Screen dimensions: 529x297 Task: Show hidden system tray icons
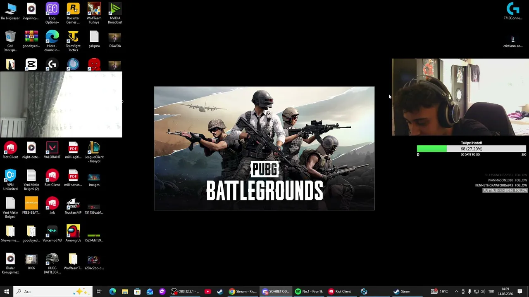[456, 292]
